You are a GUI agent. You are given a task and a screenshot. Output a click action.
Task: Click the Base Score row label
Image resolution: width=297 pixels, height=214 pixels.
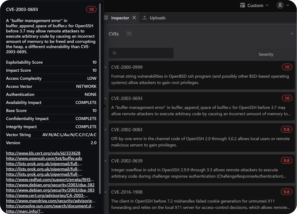(16, 111)
